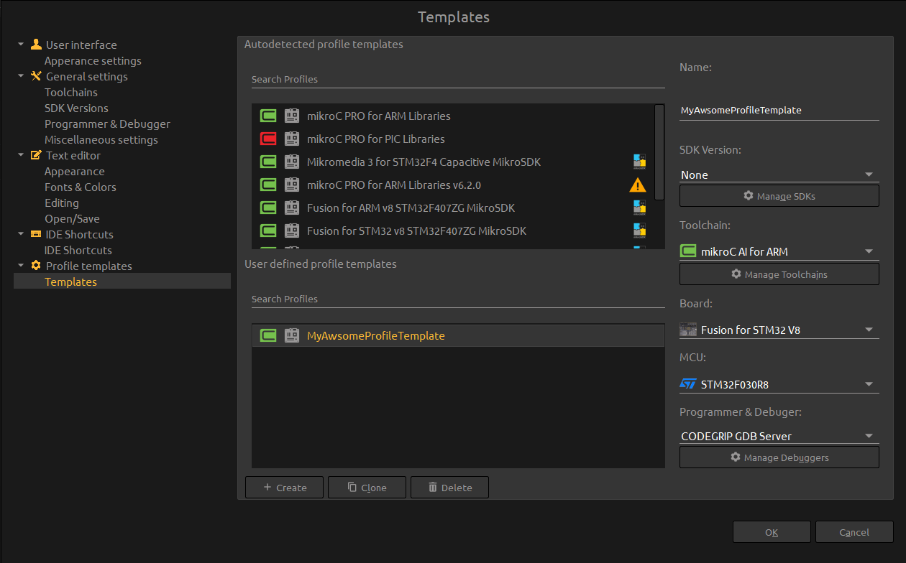
Task: Open Programmer & Debugger settings
Action: tap(107, 124)
